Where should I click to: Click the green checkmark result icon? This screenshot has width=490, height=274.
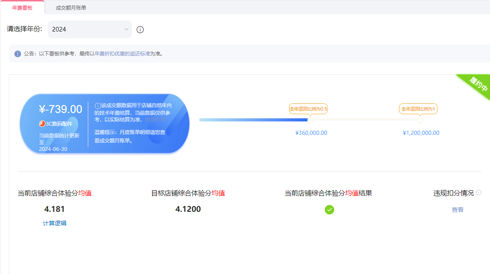click(x=329, y=209)
